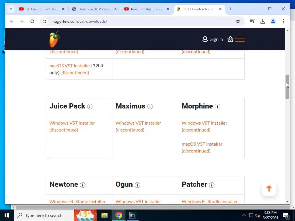Image resolution: width=295 pixels, height=221 pixels.
Task: View site information icon in address bar
Action: (x=45, y=21)
